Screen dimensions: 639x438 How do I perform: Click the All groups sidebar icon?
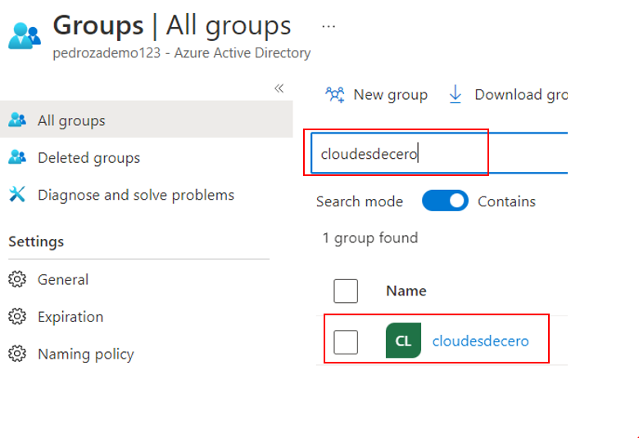pyautogui.click(x=17, y=120)
